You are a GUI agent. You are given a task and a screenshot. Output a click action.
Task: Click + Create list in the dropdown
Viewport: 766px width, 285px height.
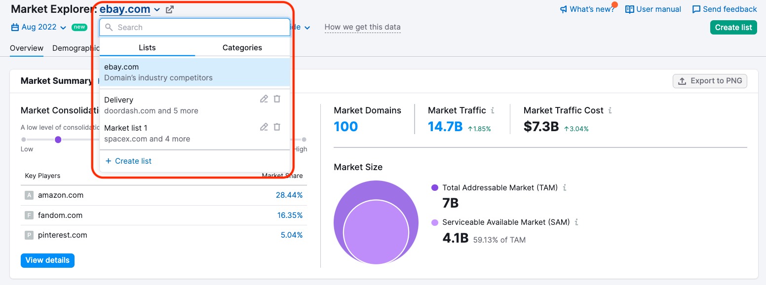click(x=128, y=161)
